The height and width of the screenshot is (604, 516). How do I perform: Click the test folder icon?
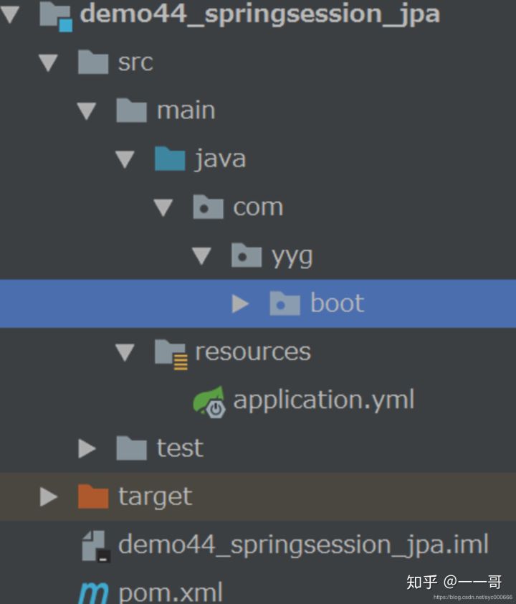tap(131, 448)
